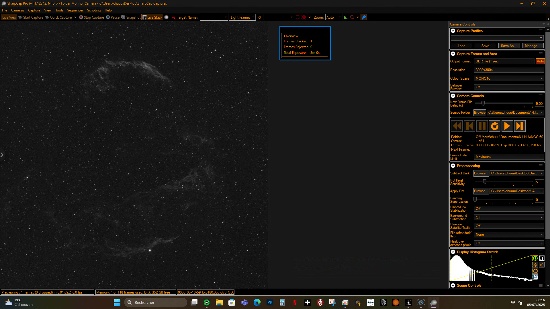Open the Sequencer menu
Screen dimensions: 550x309
(x=75, y=10)
